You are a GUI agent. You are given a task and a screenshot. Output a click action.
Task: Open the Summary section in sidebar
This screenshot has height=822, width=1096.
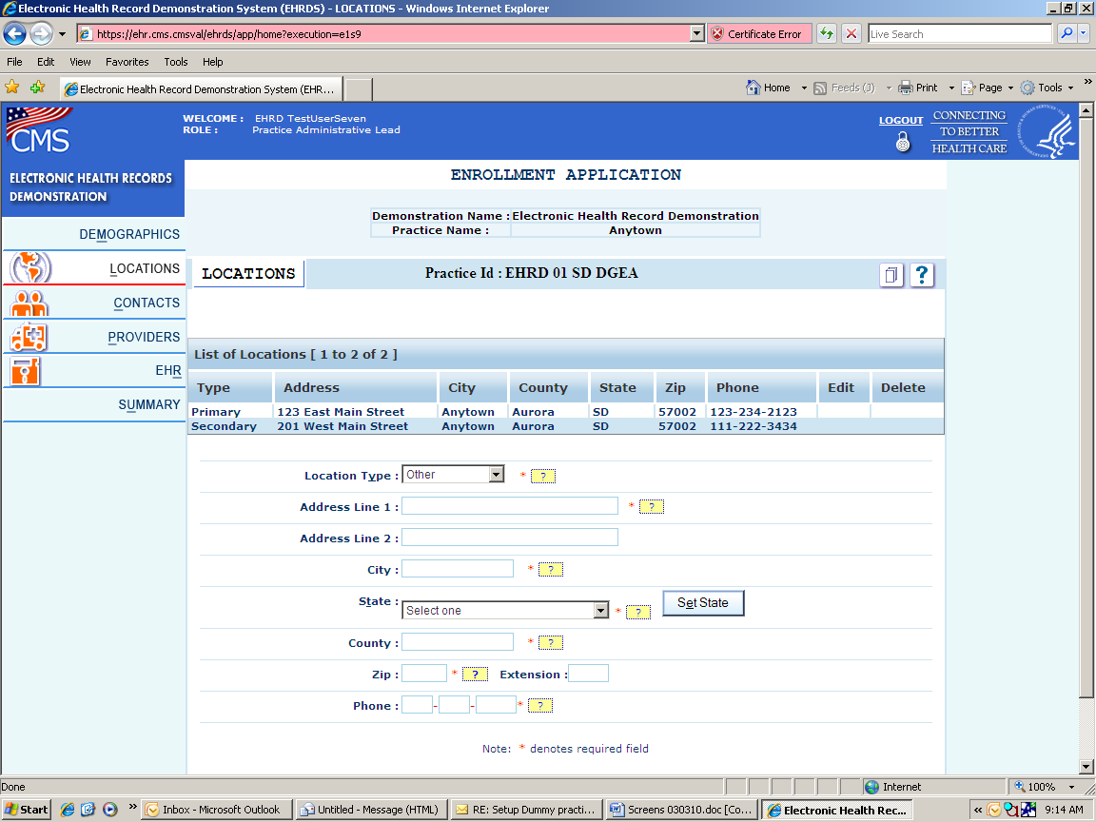click(149, 404)
